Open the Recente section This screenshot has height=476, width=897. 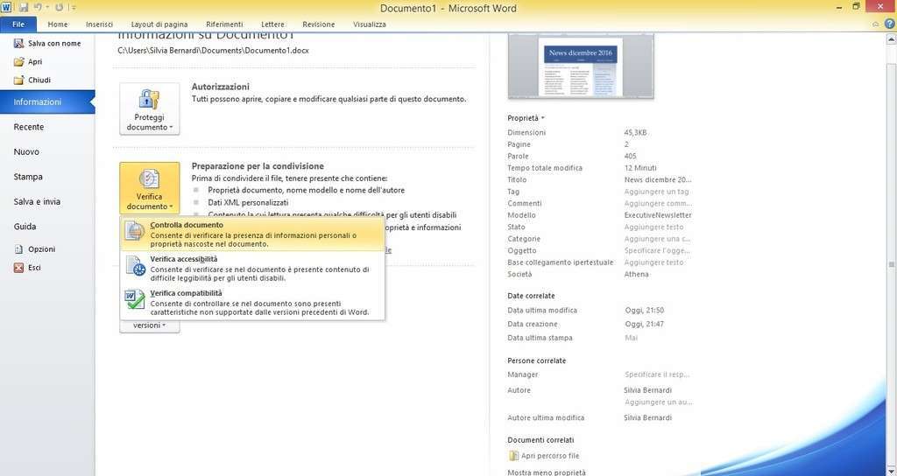29,127
